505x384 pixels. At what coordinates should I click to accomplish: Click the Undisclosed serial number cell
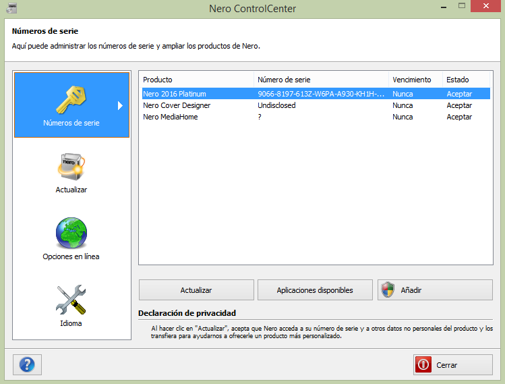tap(276, 105)
